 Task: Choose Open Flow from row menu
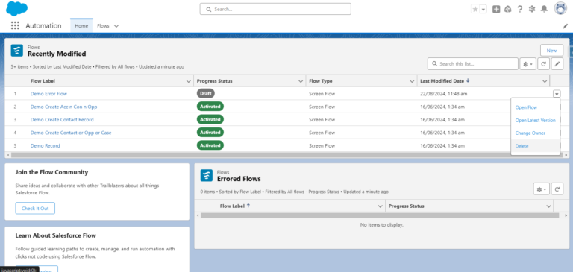[x=526, y=107]
